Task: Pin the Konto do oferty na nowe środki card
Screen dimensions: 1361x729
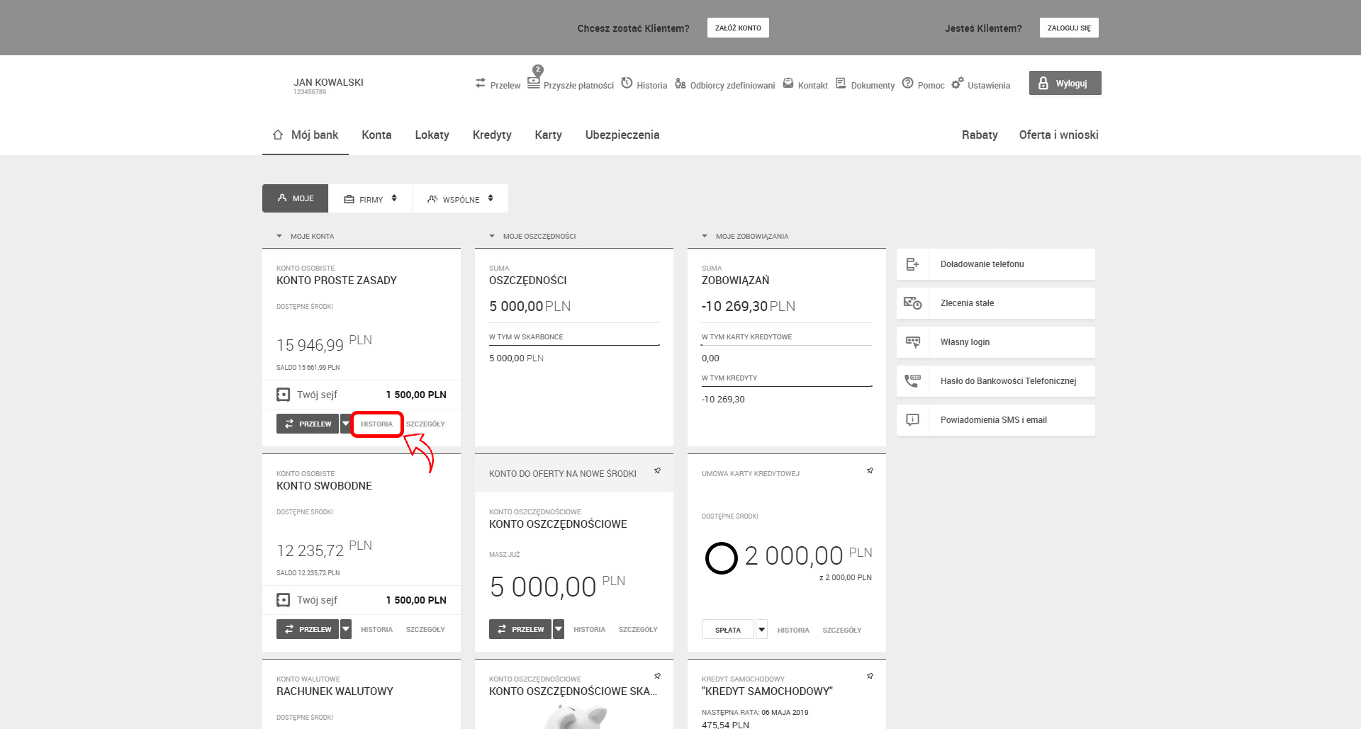Action: (657, 471)
